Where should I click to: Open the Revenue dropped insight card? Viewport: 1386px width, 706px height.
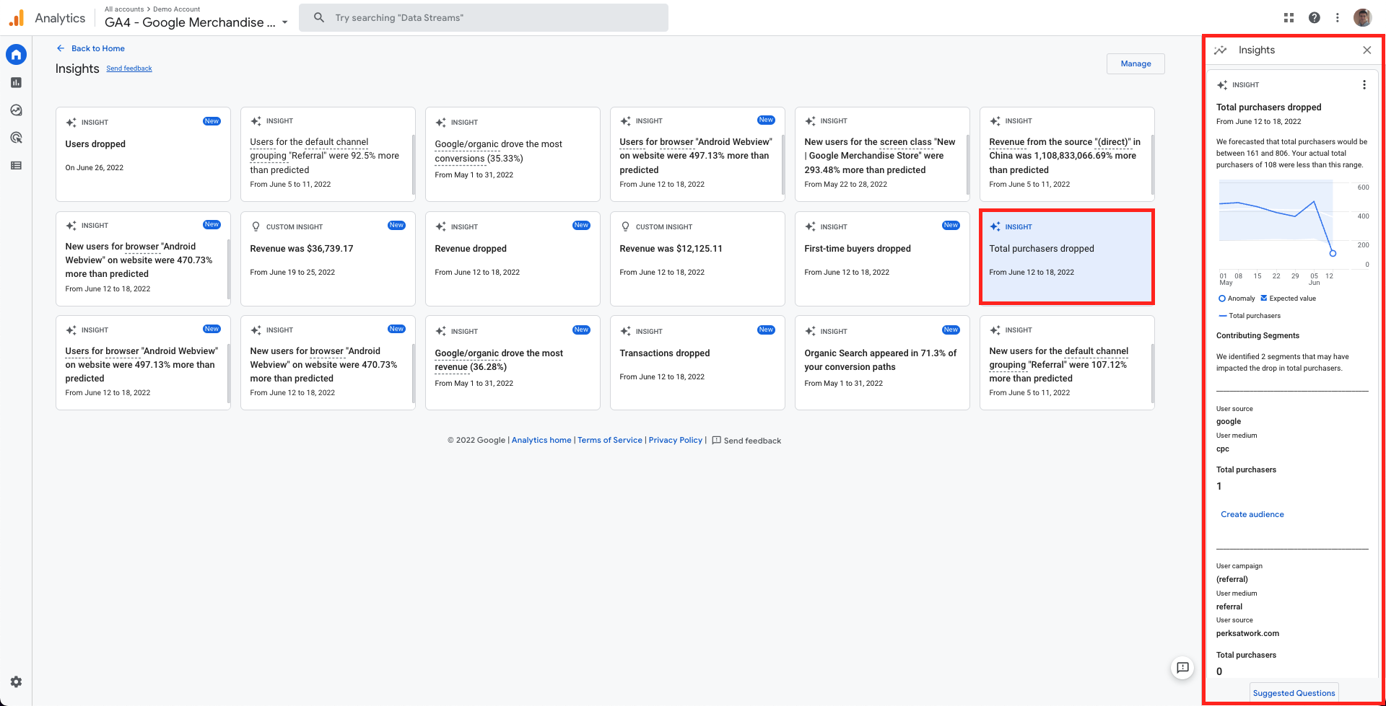pos(513,258)
